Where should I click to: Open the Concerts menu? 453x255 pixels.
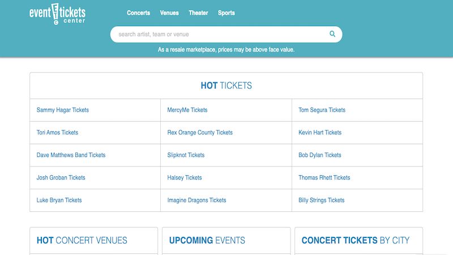[138, 12]
